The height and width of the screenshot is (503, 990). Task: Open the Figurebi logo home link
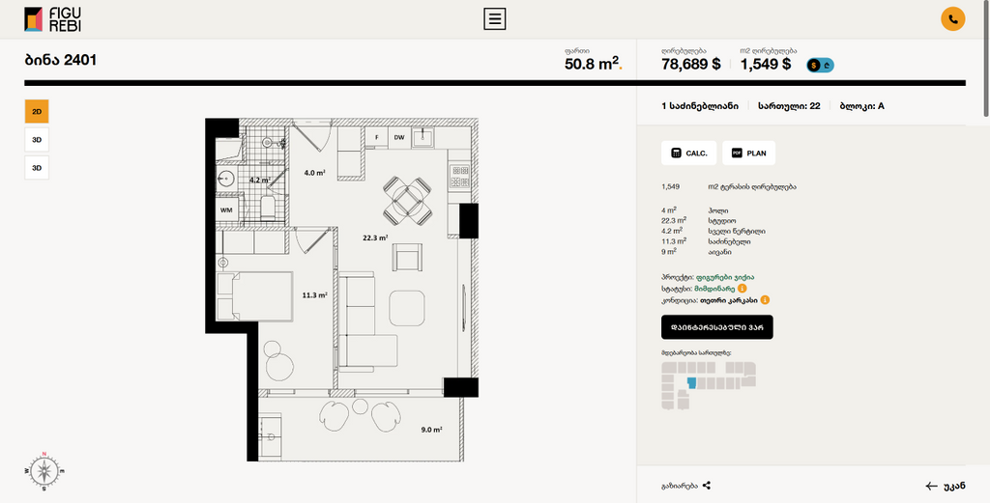53,19
